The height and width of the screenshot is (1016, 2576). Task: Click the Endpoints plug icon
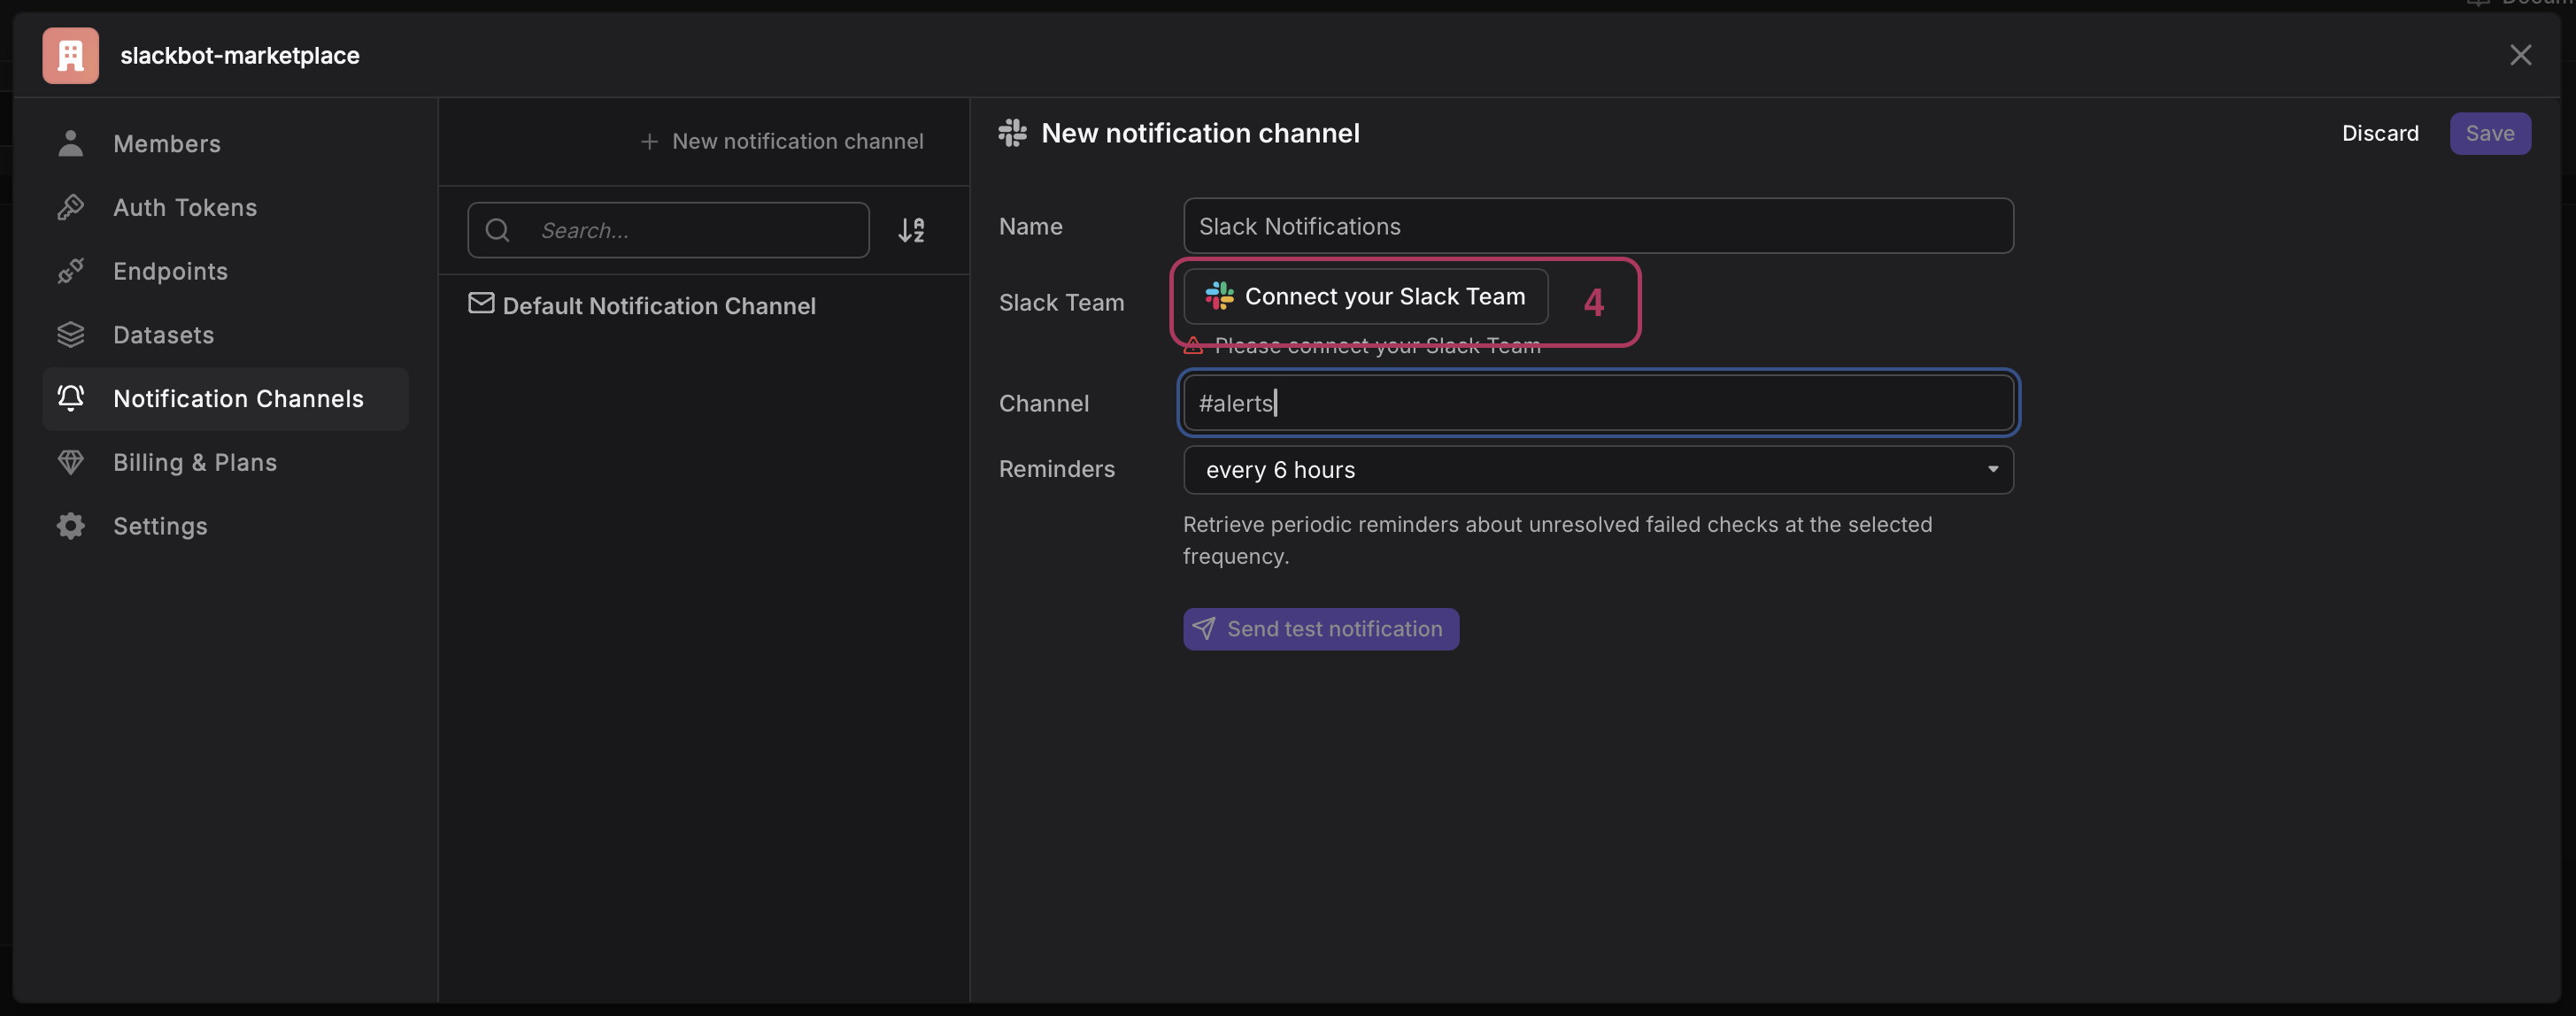[x=70, y=271]
